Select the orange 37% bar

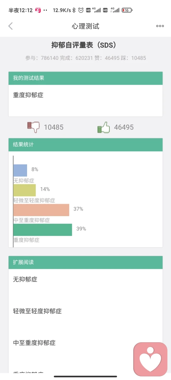point(41,210)
